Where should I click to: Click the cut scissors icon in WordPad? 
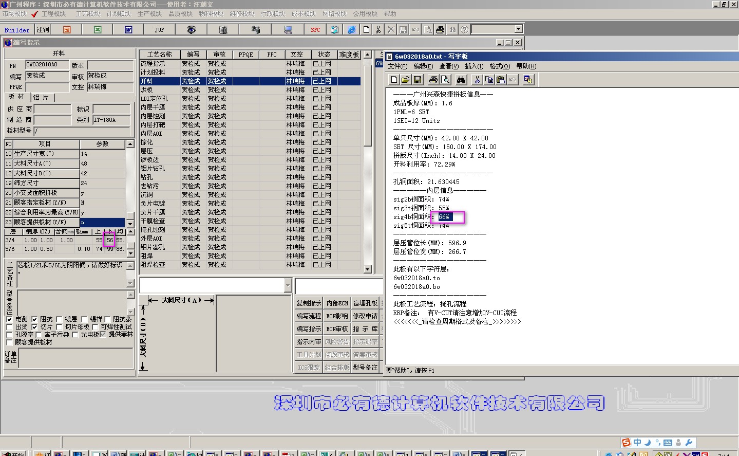477,80
